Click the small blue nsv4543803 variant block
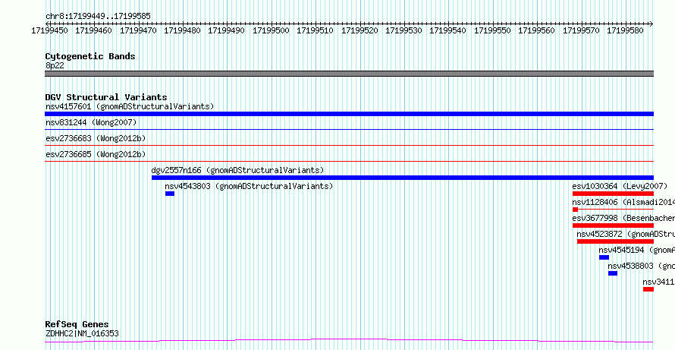This screenshot has height=350, width=675. [x=170, y=194]
